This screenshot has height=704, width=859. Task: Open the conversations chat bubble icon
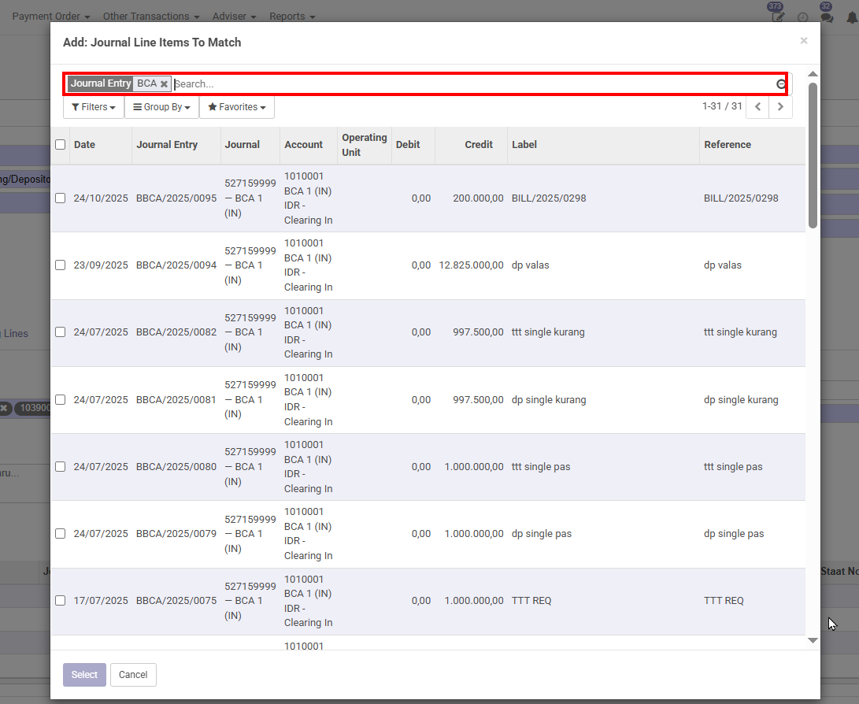[x=826, y=17]
